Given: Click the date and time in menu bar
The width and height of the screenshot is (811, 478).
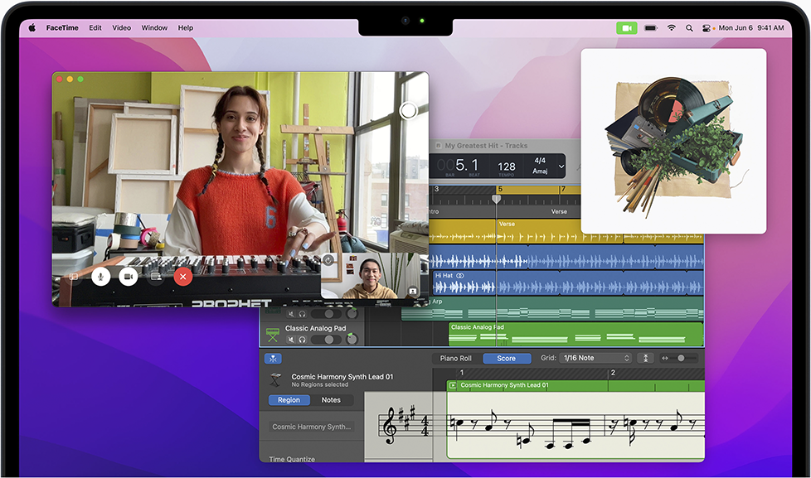Looking at the screenshot, I should 751,28.
